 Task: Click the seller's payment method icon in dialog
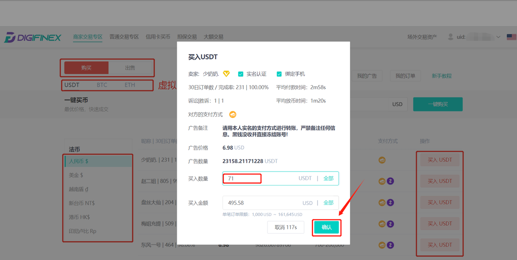pyautogui.click(x=233, y=114)
